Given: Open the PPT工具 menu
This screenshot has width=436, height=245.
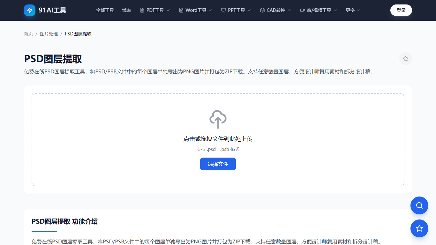Looking at the screenshot, I should pos(236,10).
